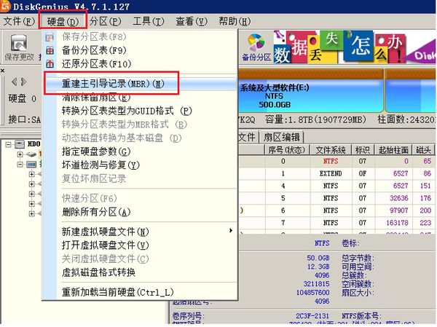Collapse second child node under HD0
The height and width of the screenshot is (327, 437).
coord(20,164)
